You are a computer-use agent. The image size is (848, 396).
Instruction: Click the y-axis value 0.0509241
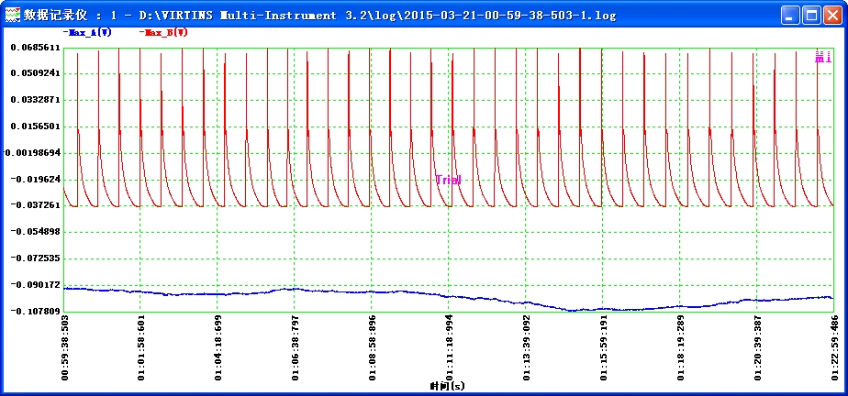[x=35, y=73]
